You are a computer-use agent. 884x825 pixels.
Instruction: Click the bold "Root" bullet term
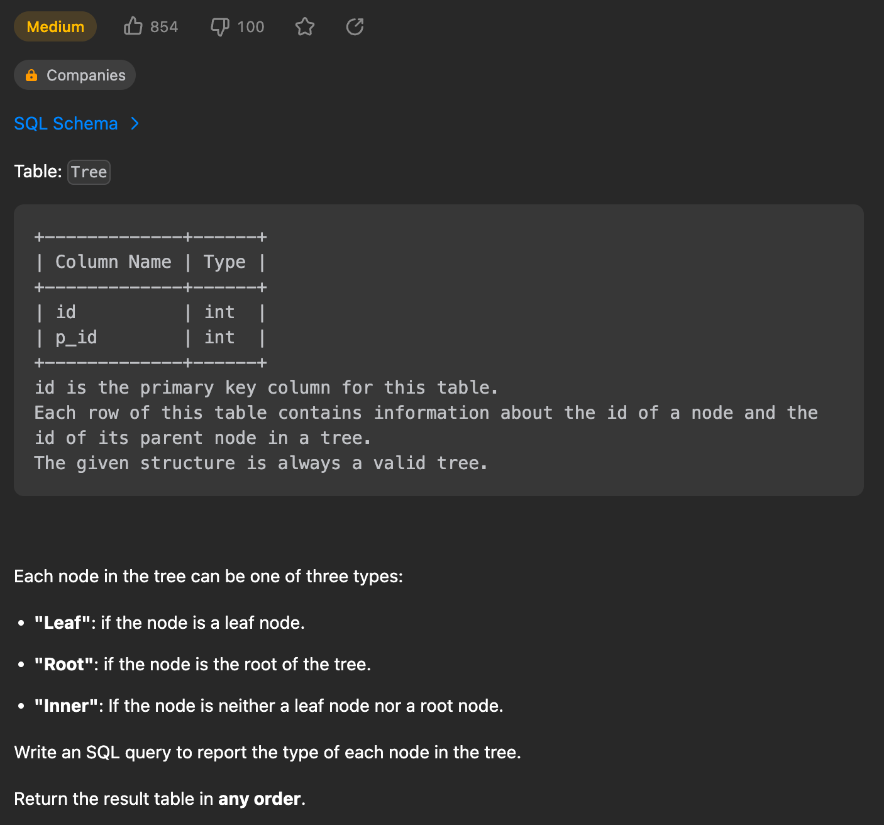tap(64, 664)
